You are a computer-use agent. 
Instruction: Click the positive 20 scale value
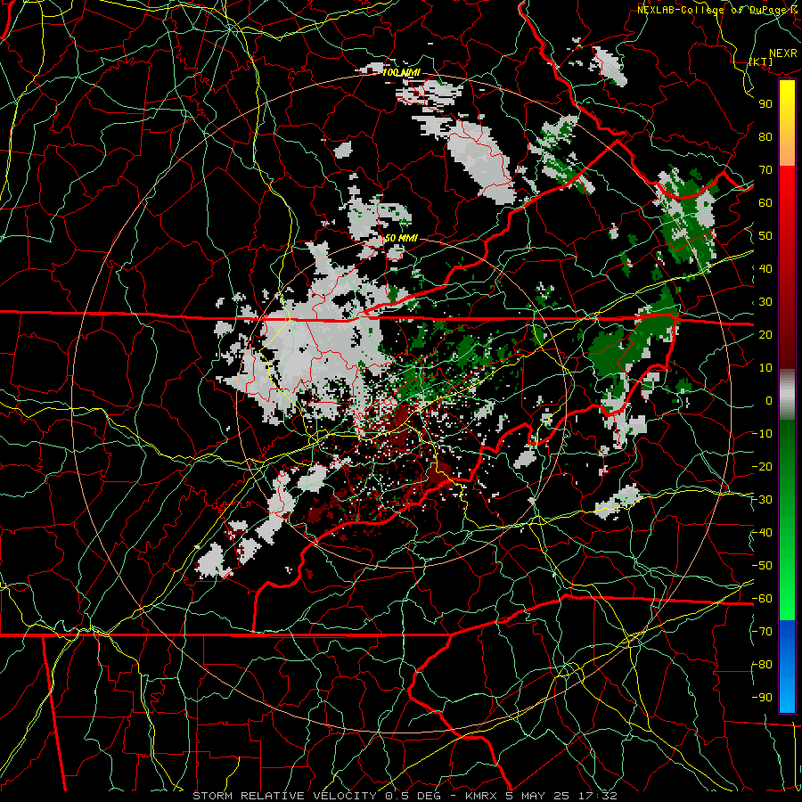pyautogui.click(x=765, y=334)
